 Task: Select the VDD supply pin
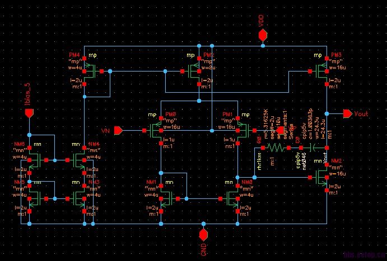262,35
